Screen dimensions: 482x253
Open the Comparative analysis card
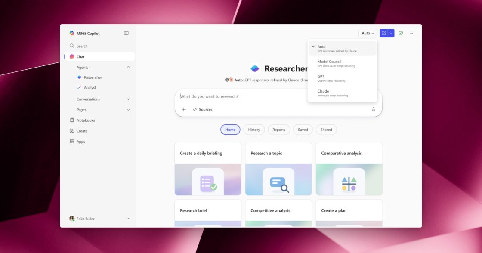349,169
